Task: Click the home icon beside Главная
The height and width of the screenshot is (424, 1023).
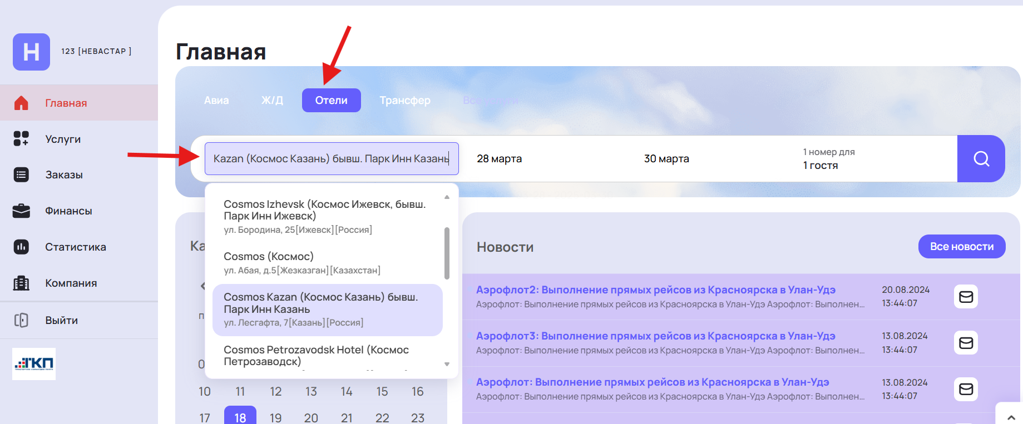Action: [21, 103]
